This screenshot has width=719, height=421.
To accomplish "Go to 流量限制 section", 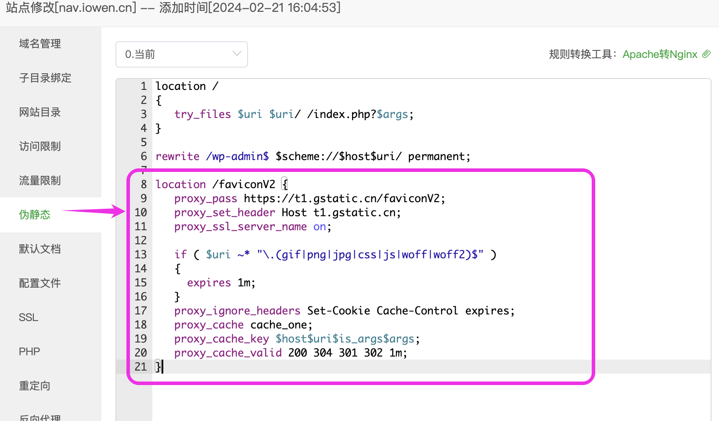I will (40, 181).
